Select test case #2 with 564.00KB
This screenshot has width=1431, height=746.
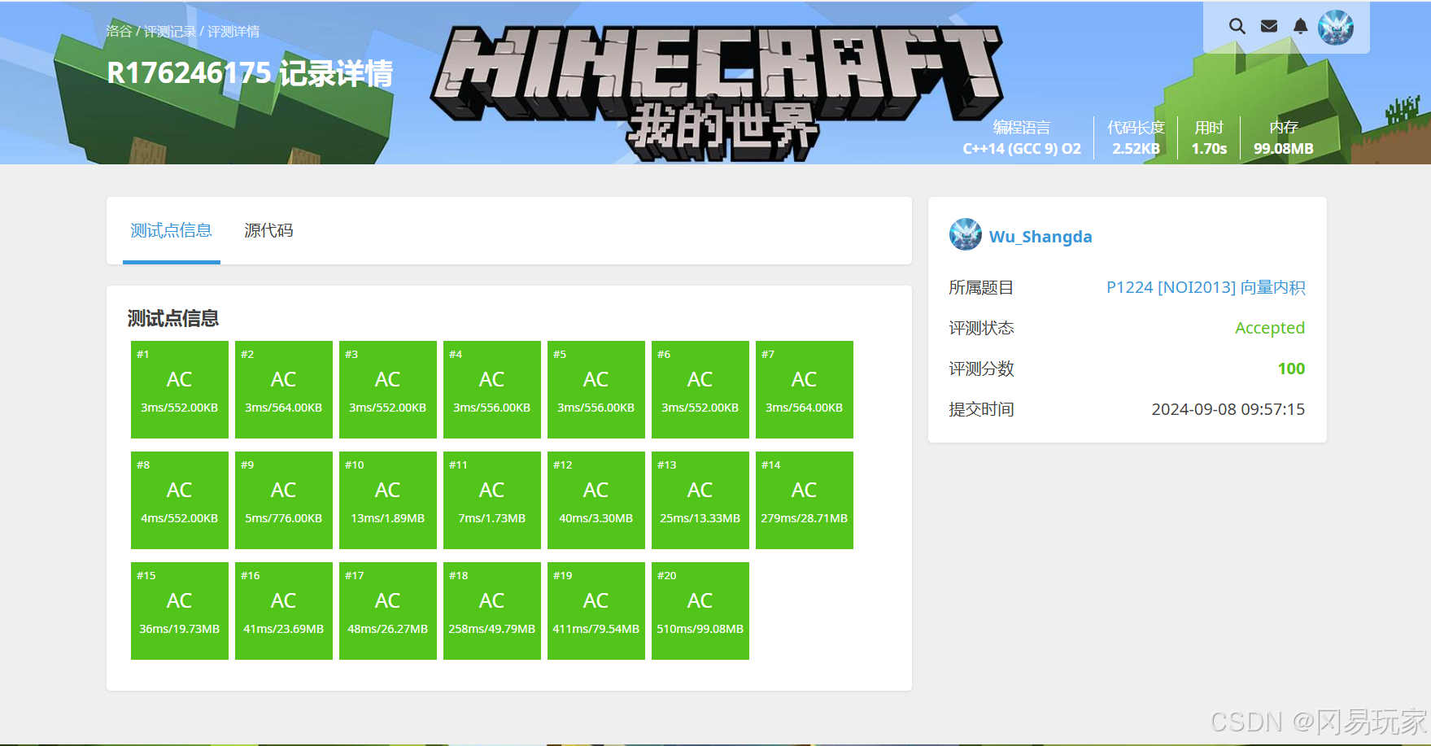click(x=284, y=390)
